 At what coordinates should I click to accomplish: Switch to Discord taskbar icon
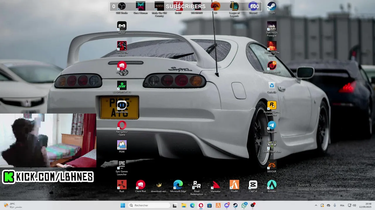(227, 205)
